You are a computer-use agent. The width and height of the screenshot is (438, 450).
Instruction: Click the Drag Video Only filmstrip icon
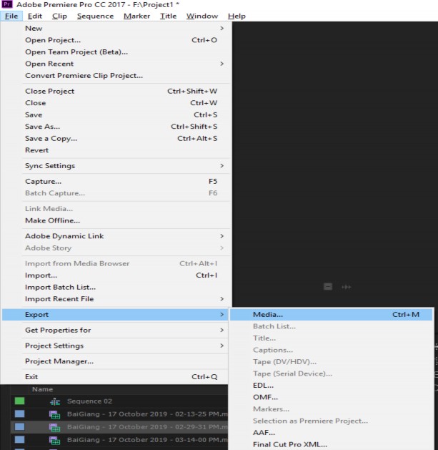pos(328,286)
